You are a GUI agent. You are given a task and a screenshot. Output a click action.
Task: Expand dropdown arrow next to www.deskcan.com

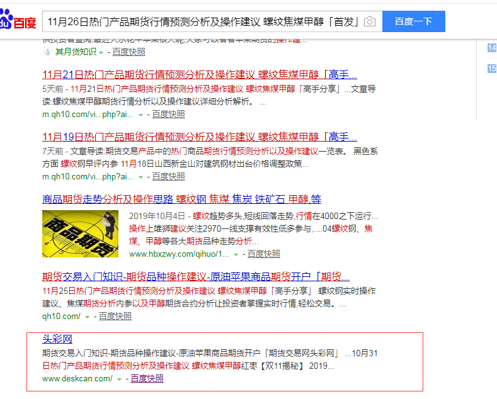click(x=119, y=379)
